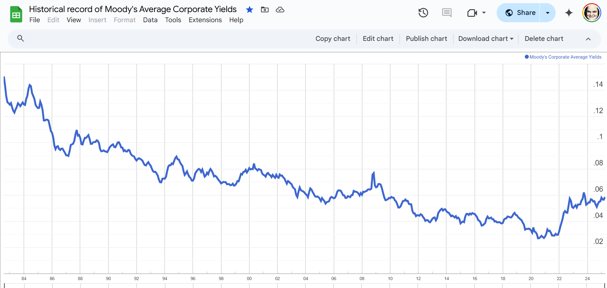Star this spreadsheet document

250,10
